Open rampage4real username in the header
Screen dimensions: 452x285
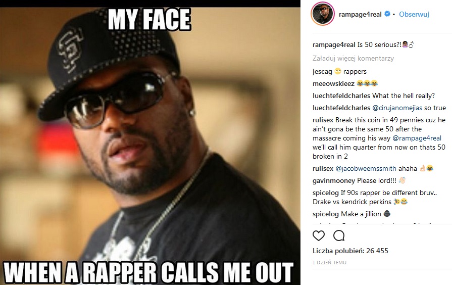coord(360,14)
